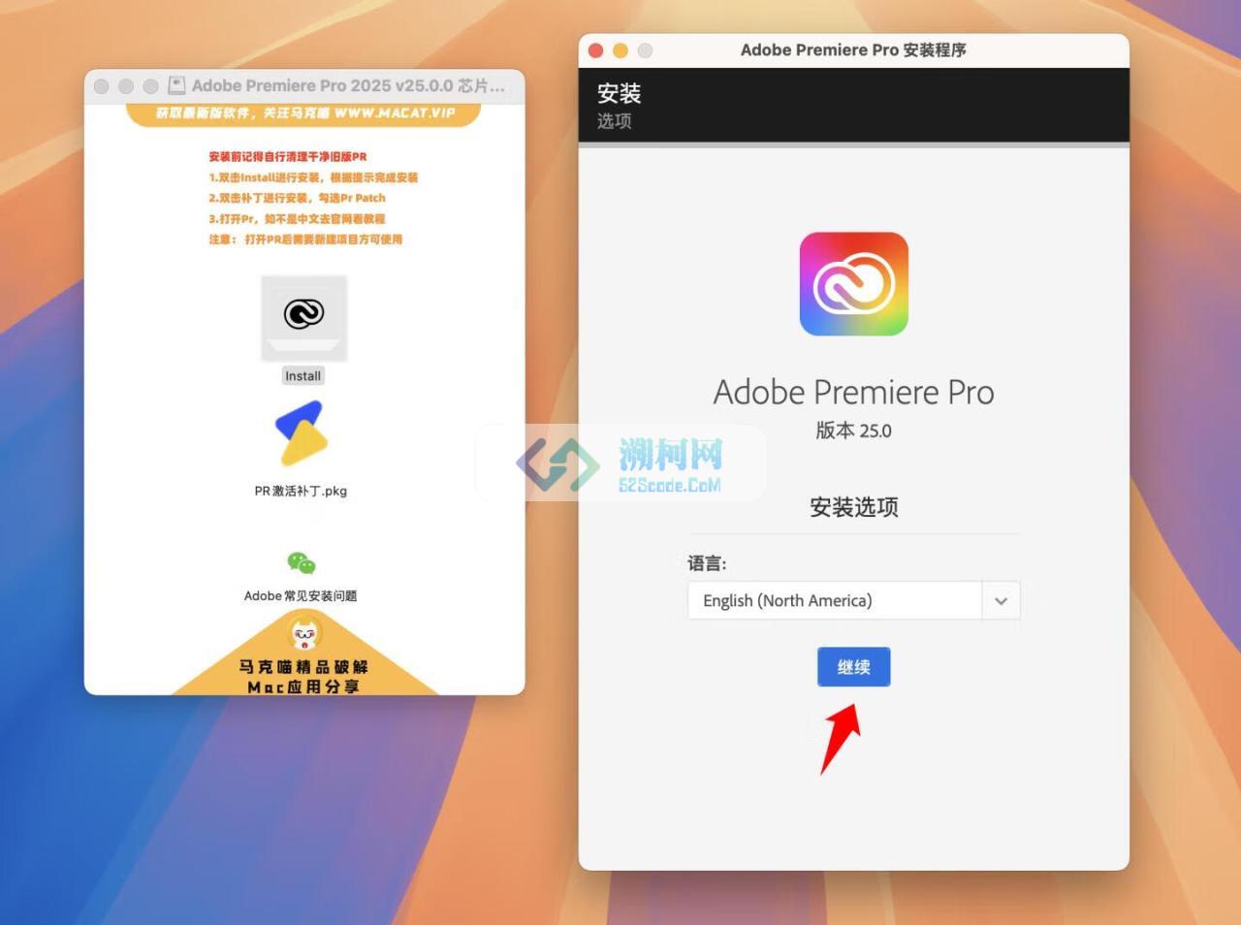The image size is (1241, 925).
Task: Click the Adobe Premiere Pro product name
Action: (853, 392)
